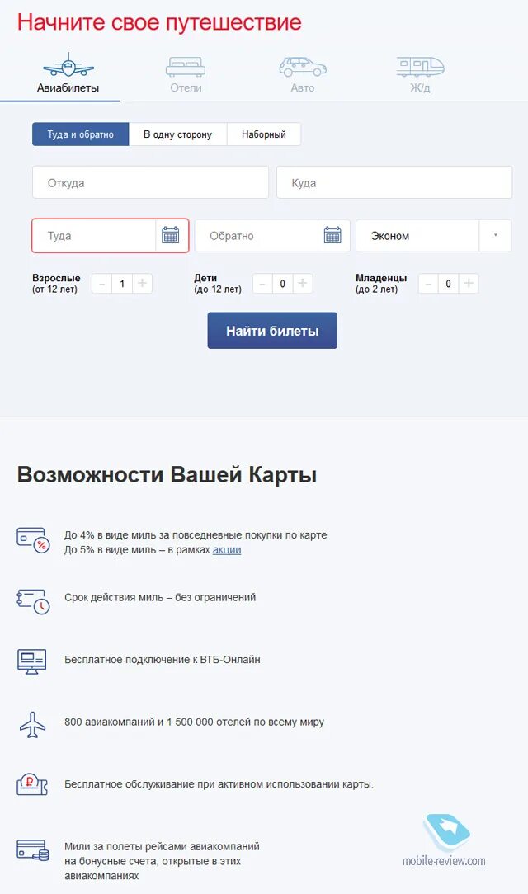This screenshot has height=894, width=528.
Task: Increase Взрослые passenger count with plus
Action: pyautogui.click(x=143, y=284)
